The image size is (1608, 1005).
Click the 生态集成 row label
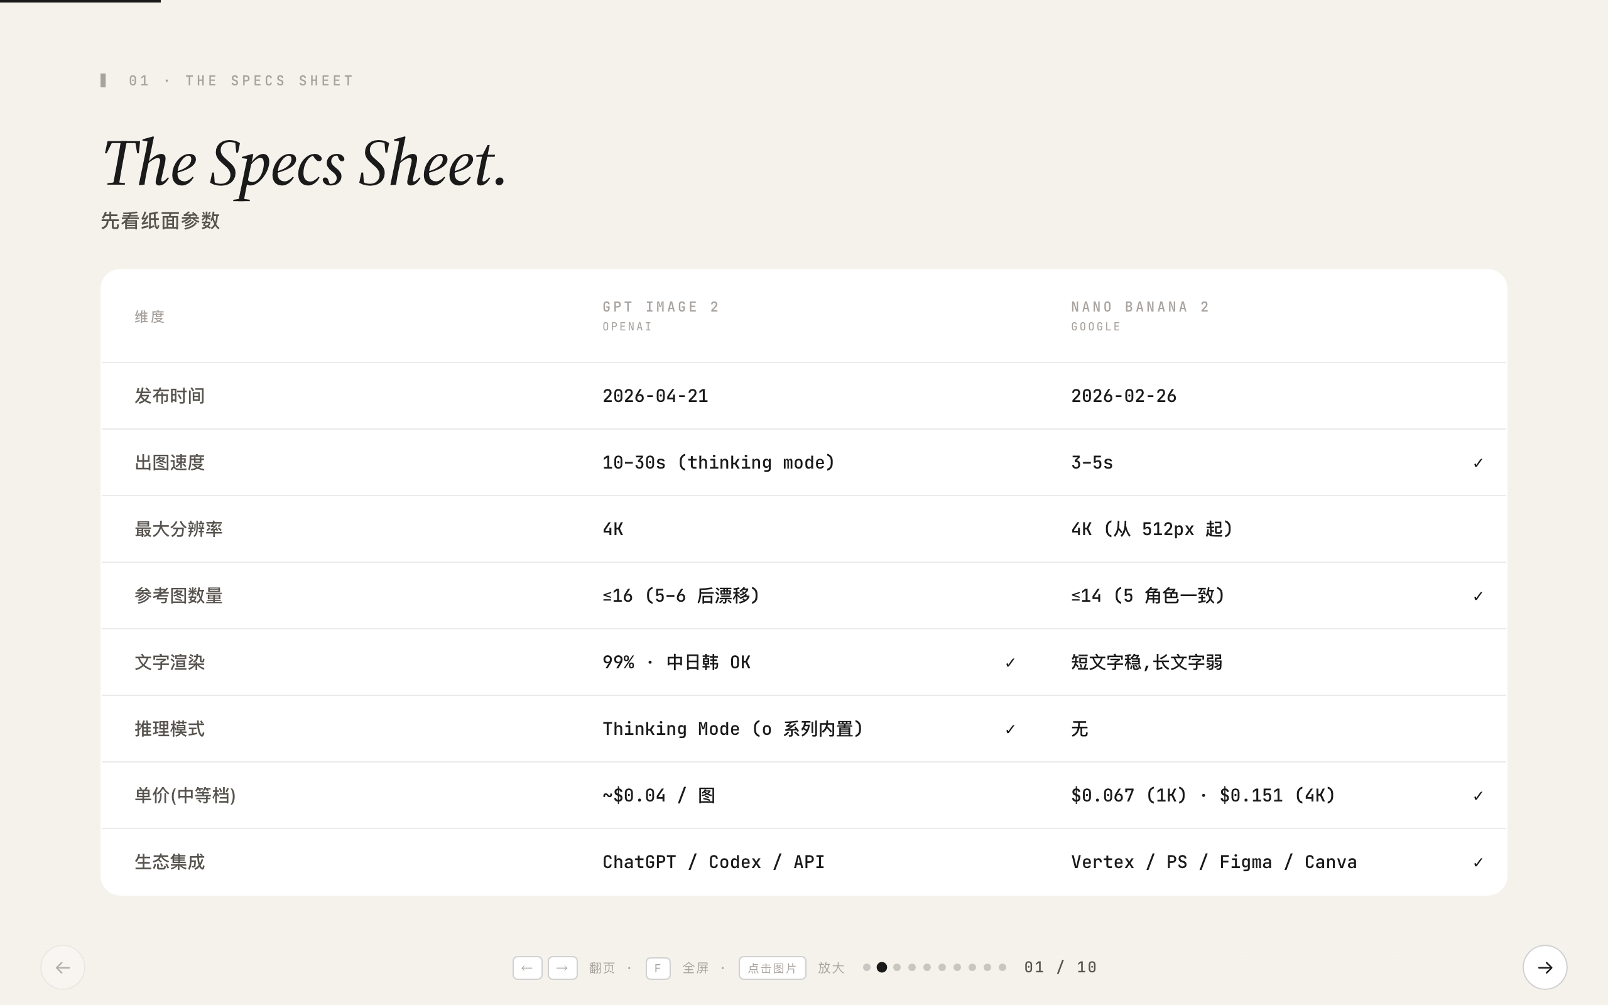tap(170, 862)
